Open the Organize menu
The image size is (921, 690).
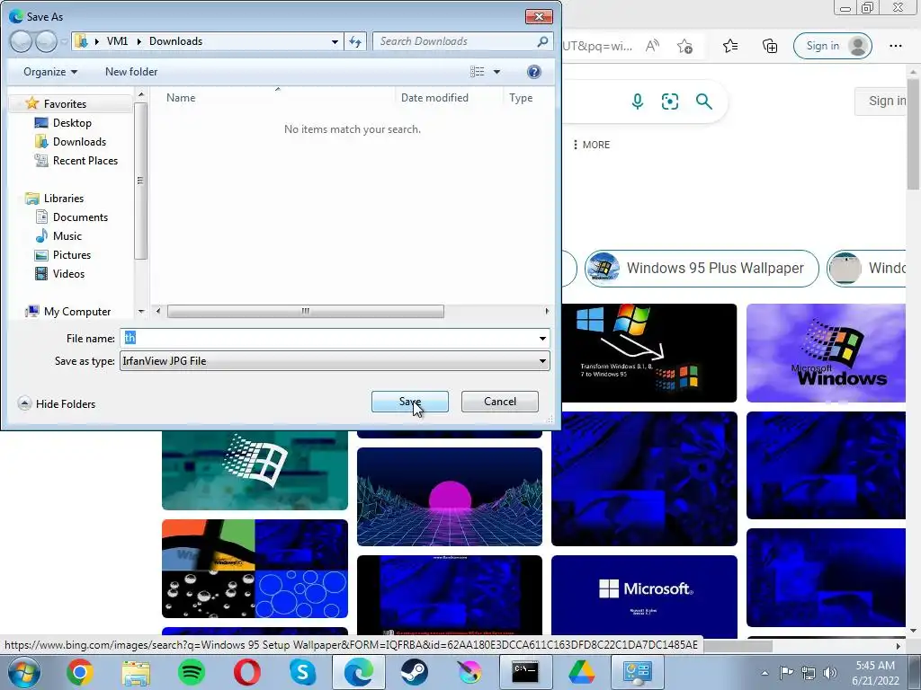(x=50, y=72)
